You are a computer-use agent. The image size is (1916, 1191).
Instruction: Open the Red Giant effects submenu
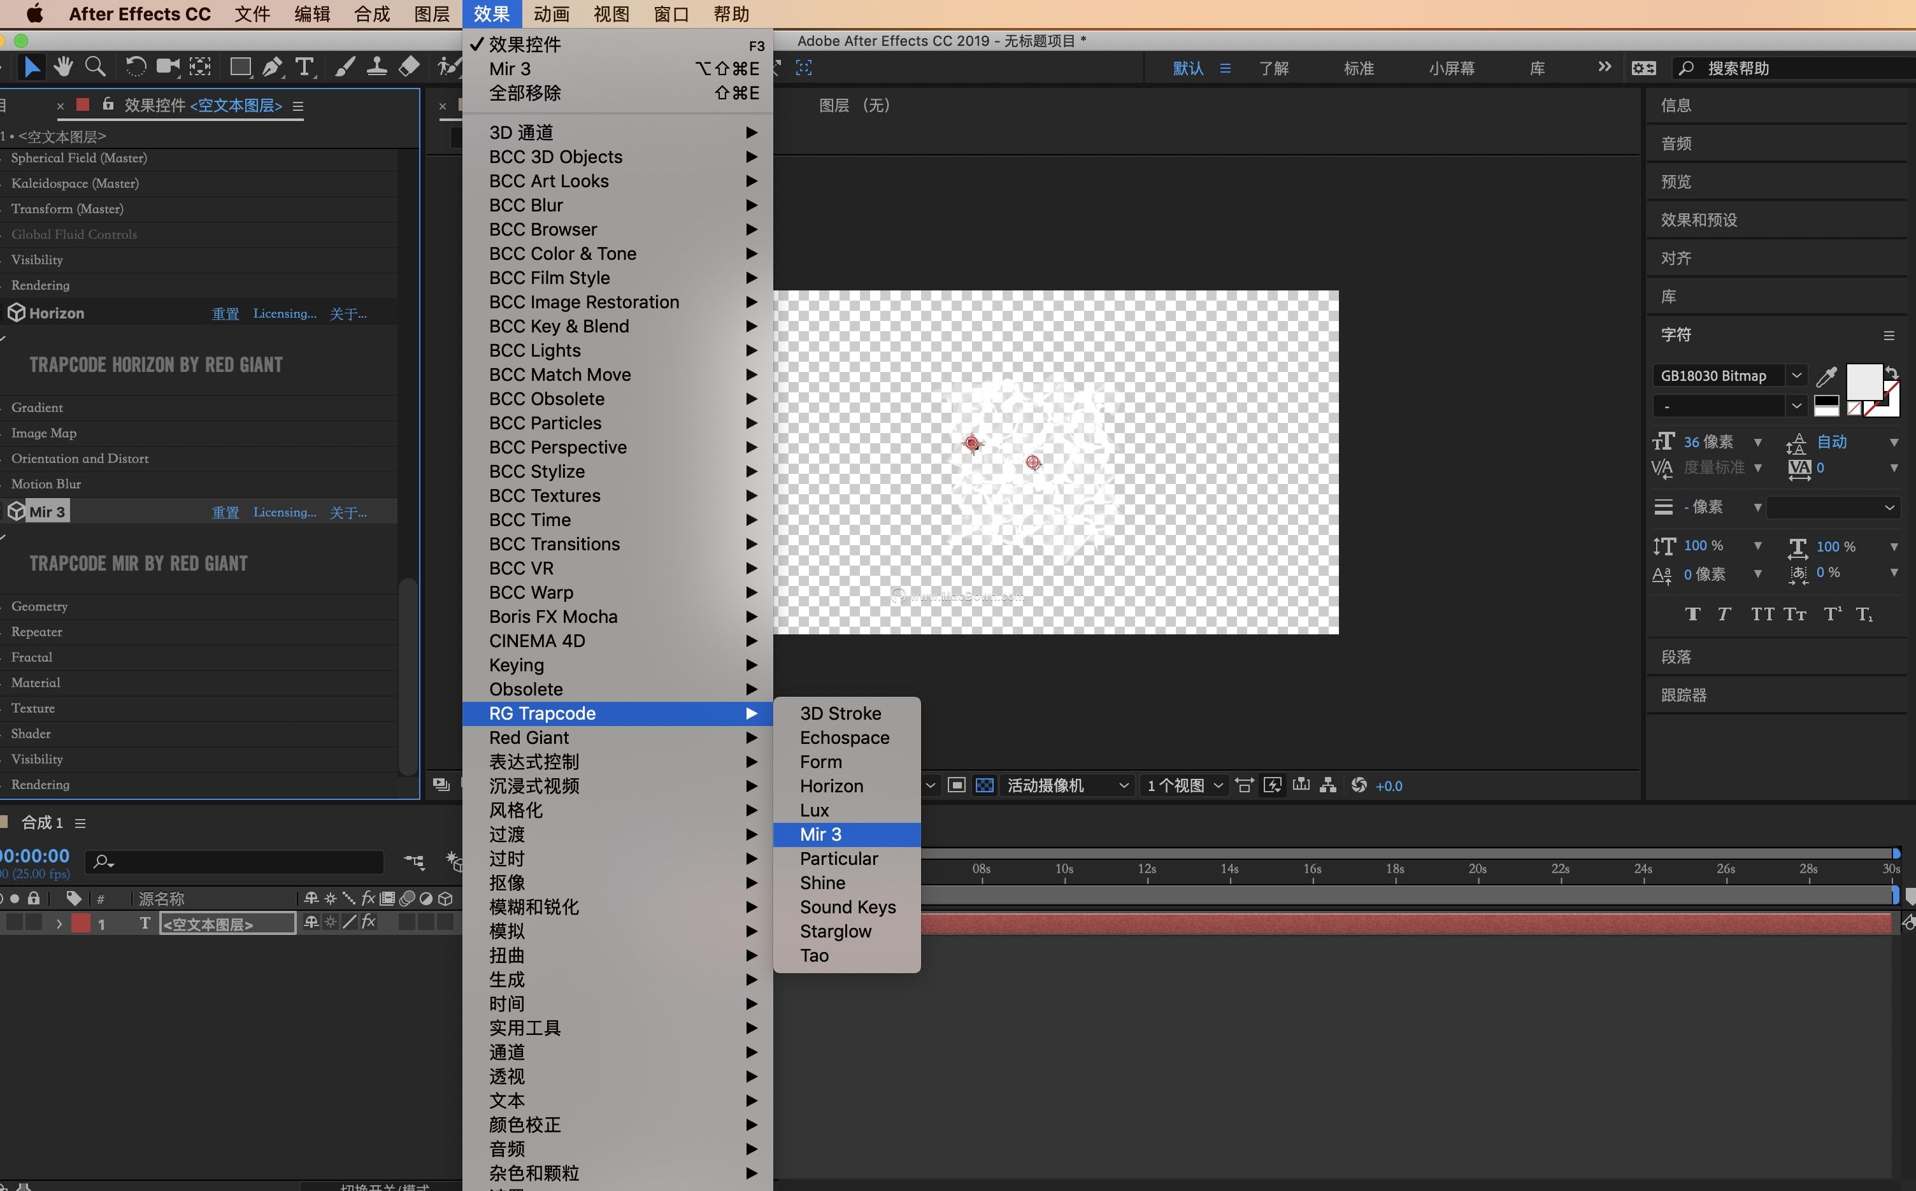(529, 738)
